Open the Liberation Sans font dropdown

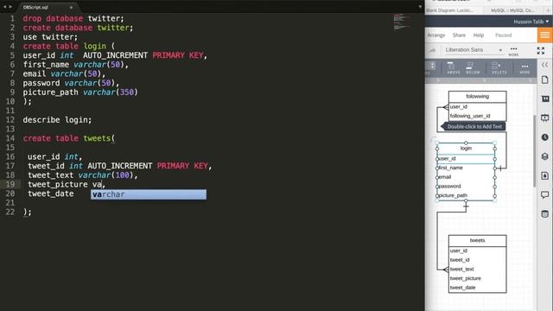pos(474,50)
